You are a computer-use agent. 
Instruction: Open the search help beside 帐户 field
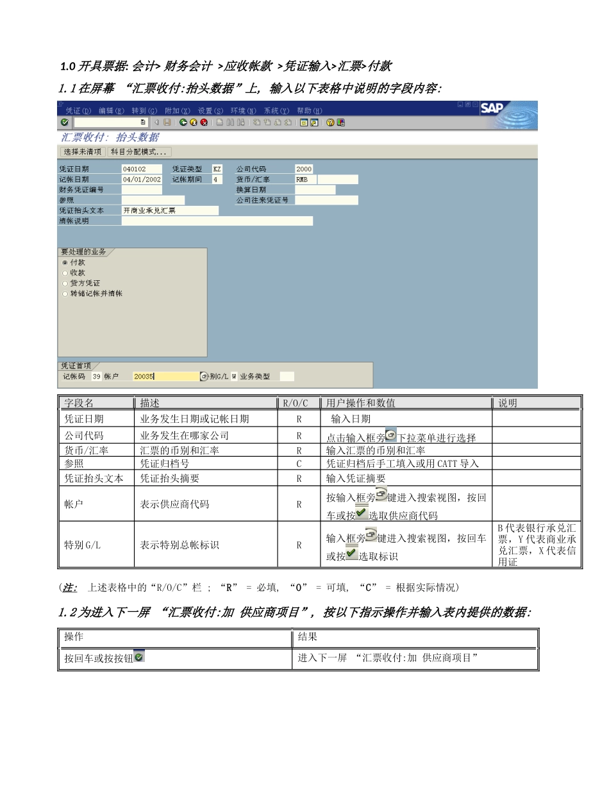point(204,377)
